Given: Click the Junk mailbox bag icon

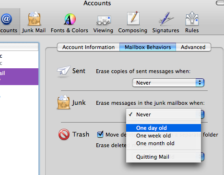Looking at the screenshot, I should pos(63,102).
